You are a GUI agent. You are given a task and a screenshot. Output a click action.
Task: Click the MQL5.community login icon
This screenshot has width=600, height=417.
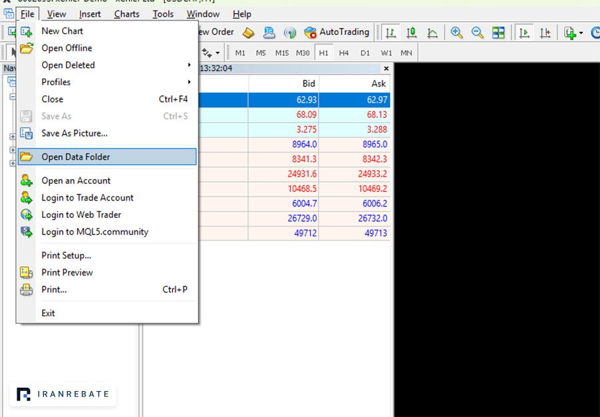(27, 232)
